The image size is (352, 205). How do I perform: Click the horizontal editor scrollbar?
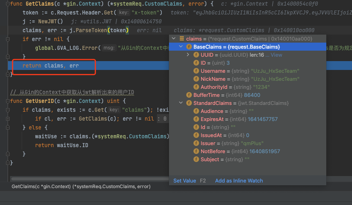point(90,179)
